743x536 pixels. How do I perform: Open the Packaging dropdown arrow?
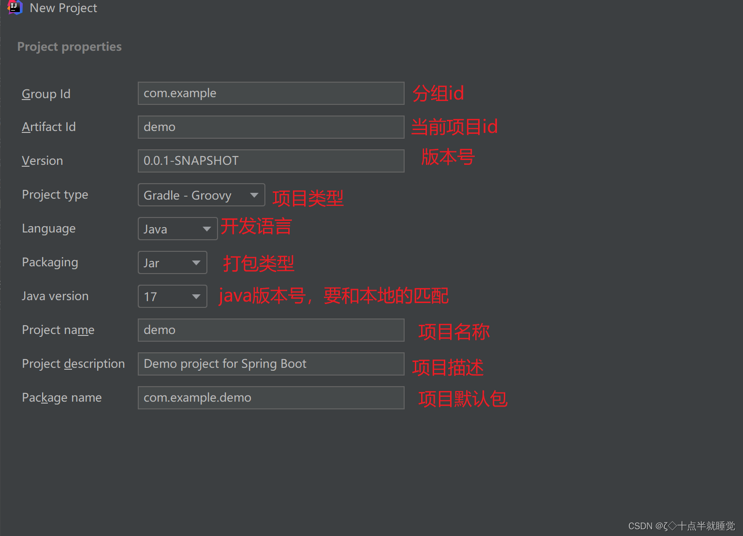(196, 263)
